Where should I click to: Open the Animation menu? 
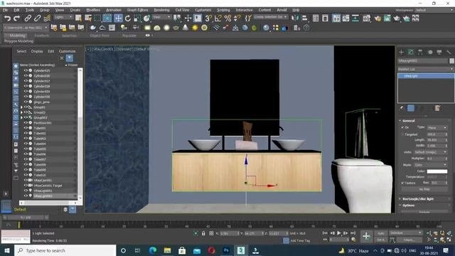coord(114,10)
